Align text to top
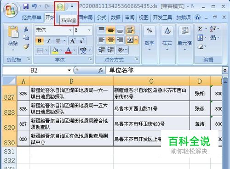This screenshot has width=230, height=169. (x=101, y=30)
